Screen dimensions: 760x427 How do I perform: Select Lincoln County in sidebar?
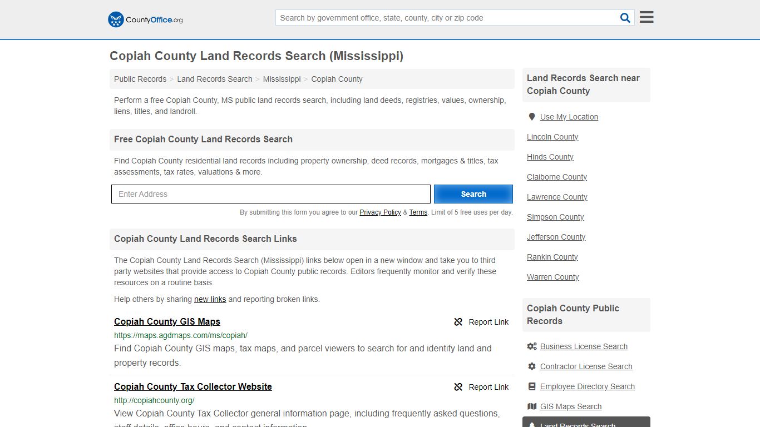tap(552, 137)
